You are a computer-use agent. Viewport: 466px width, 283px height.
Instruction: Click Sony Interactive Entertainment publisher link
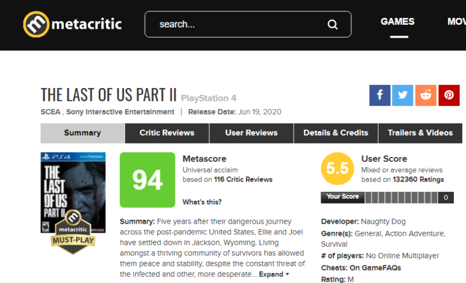pyautogui.click(x=120, y=112)
